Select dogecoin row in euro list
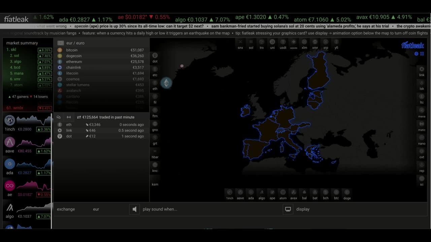 [x=101, y=56]
